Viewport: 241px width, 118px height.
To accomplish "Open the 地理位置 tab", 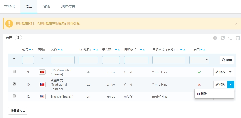I will pos(68,7).
